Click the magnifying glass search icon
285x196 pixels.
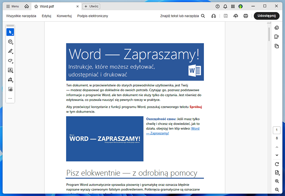(x=203, y=16)
